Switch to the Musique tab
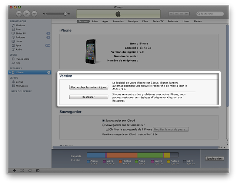The height and width of the screenshot is (184, 237). coord(133,22)
